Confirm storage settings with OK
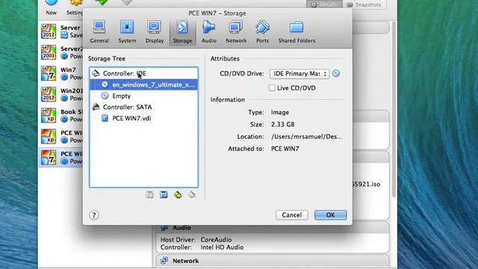 pyautogui.click(x=330, y=215)
